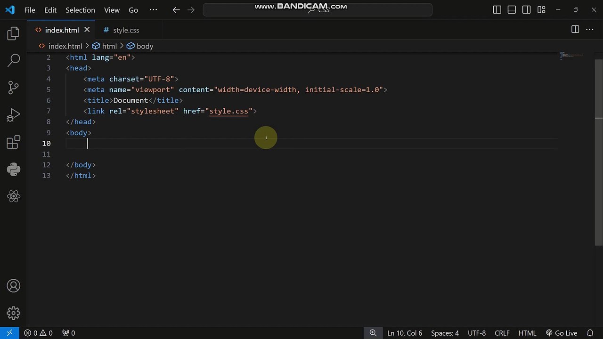
Task: Click the style.css link in href
Action: click(228, 111)
